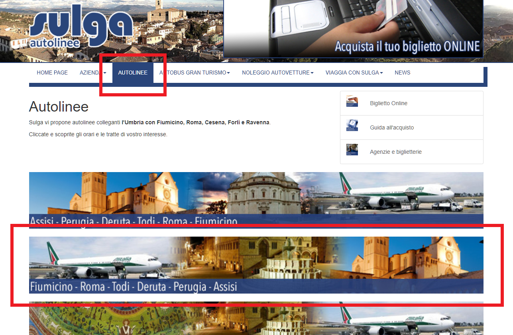Go to Home Page in the navigation bar

click(x=52, y=73)
